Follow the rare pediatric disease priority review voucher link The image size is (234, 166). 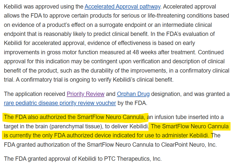coord(60,103)
